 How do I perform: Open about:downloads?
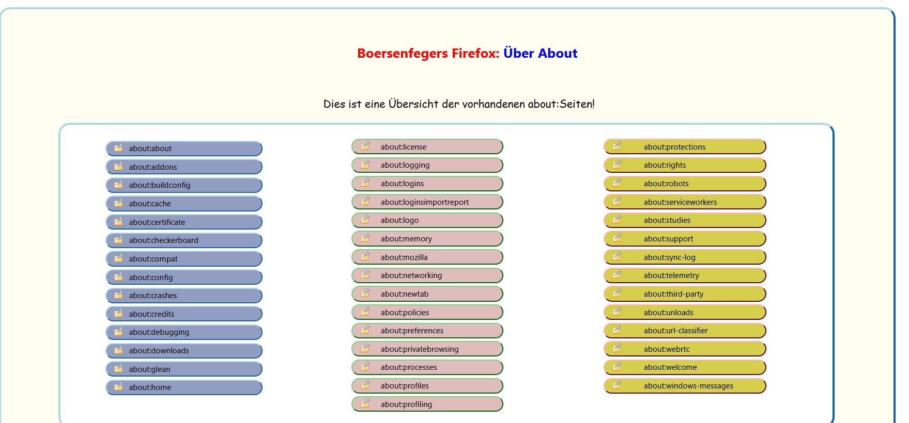click(x=184, y=351)
